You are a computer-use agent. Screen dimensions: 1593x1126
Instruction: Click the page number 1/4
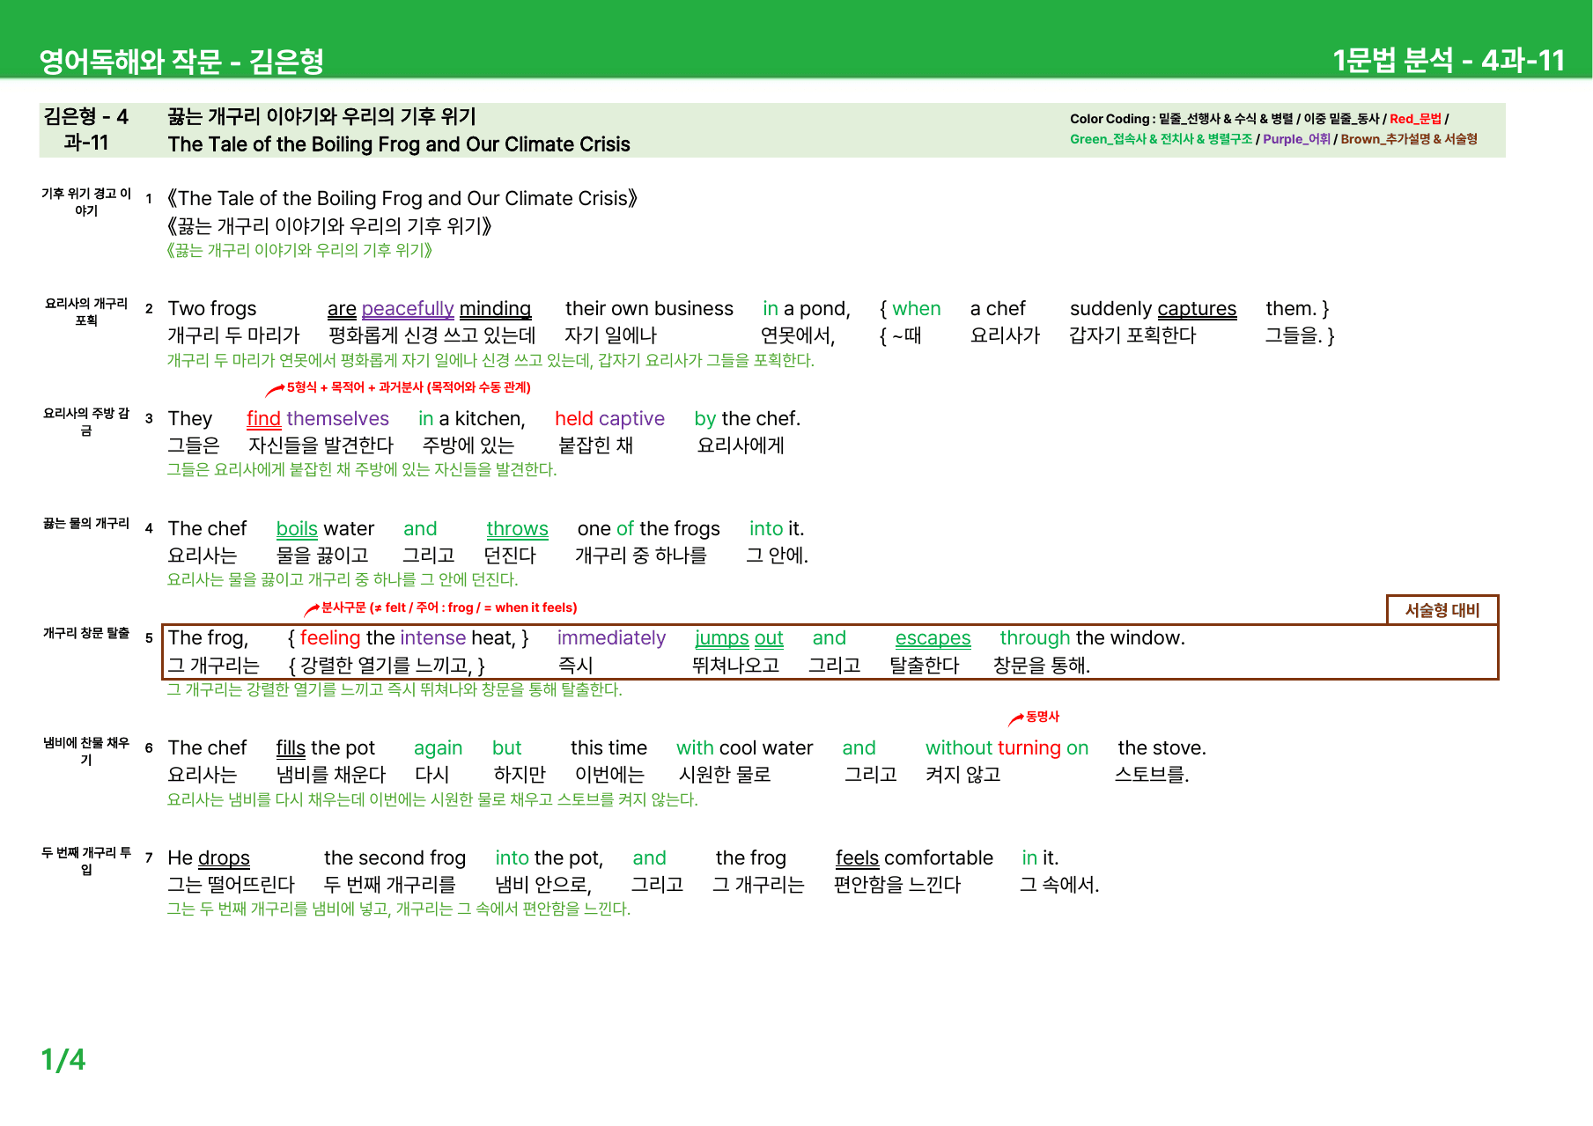(63, 1059)
